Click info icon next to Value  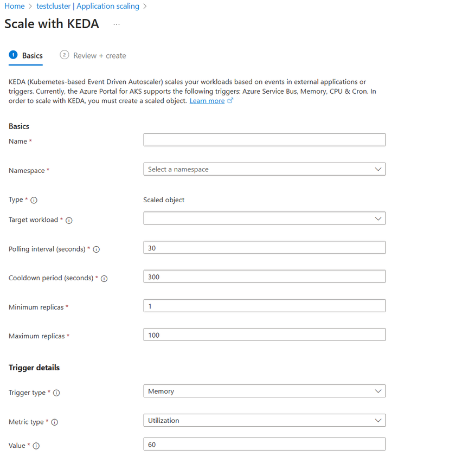click(x=36, y=446)
